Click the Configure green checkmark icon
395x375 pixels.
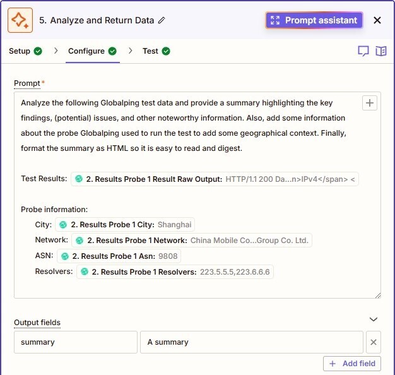[112, 51]
